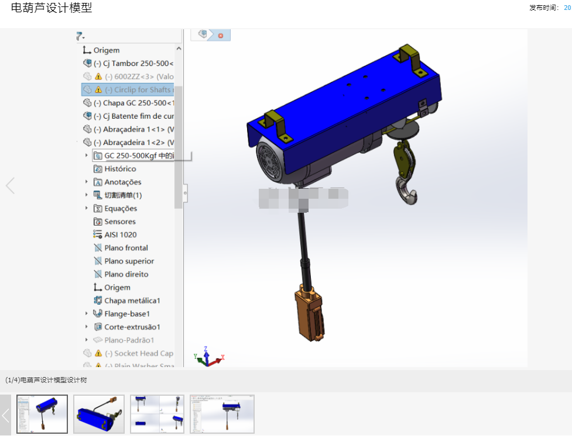Open first thumbnail with design tree

click(x=42, y=414)
